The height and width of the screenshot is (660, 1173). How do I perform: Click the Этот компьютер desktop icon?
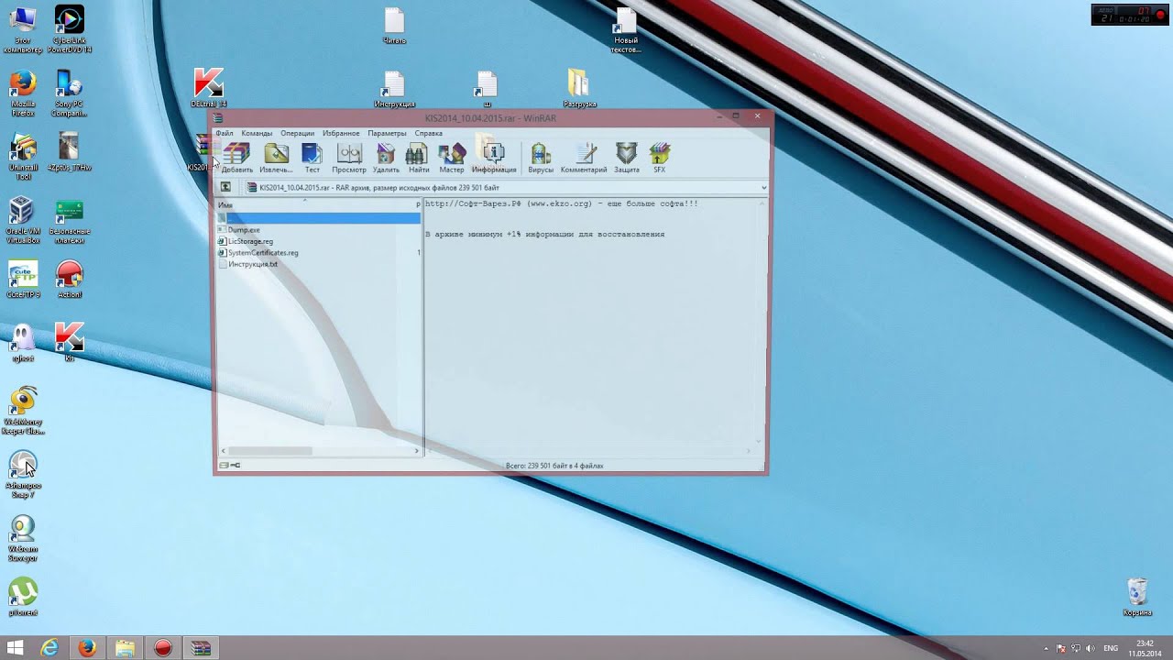coord(23,30)
